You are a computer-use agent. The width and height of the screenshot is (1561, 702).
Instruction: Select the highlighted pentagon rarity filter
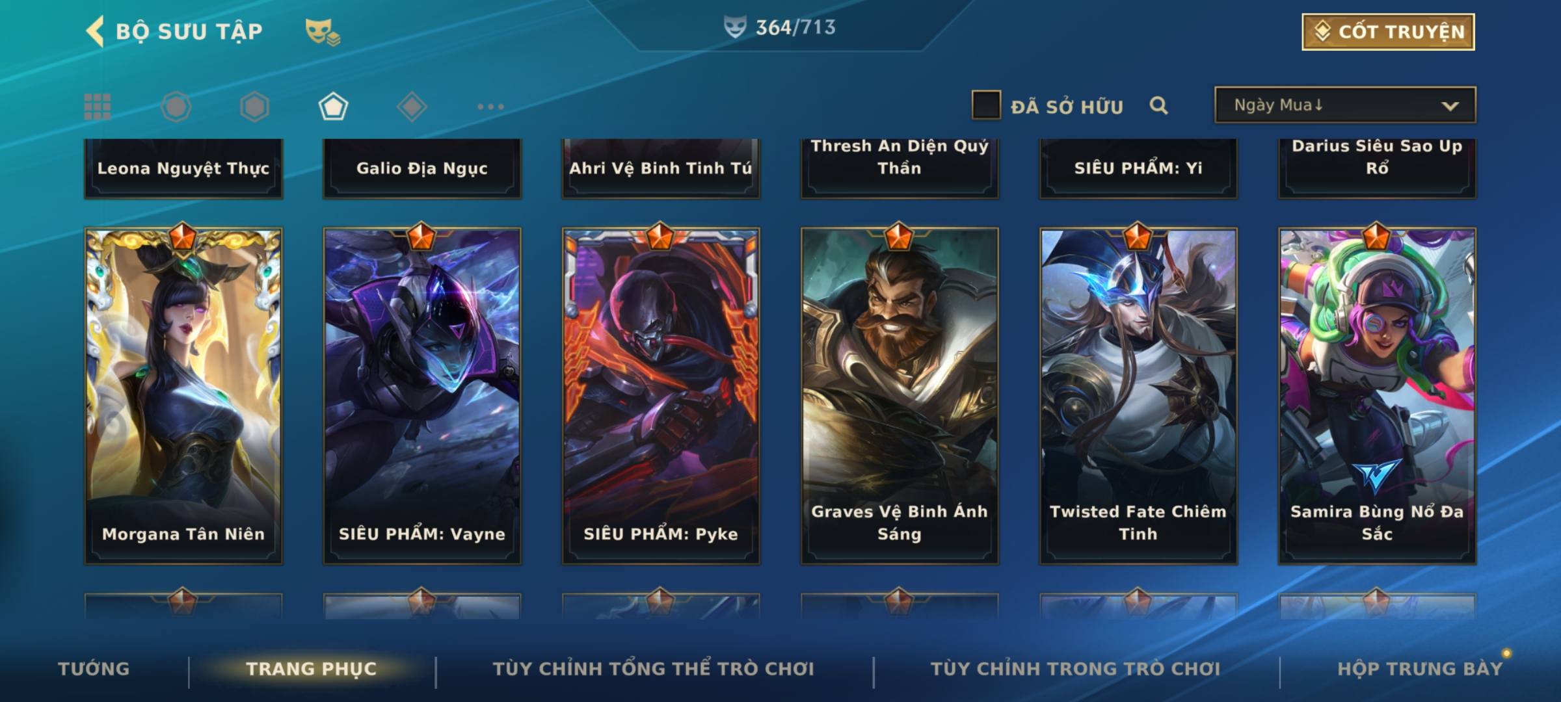pos(333,107)
